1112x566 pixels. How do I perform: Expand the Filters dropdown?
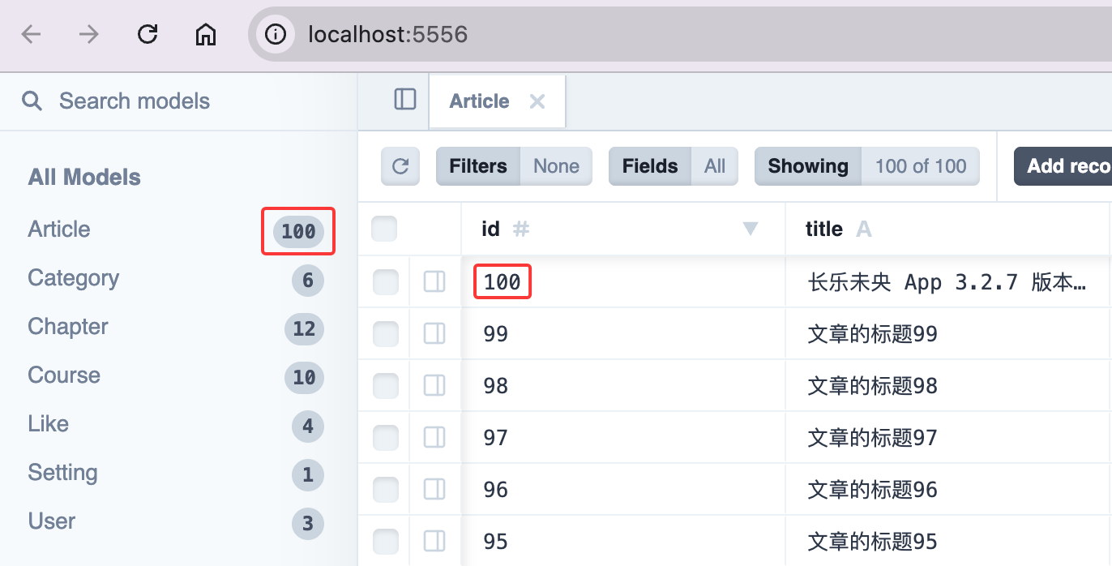pos(514,166)
